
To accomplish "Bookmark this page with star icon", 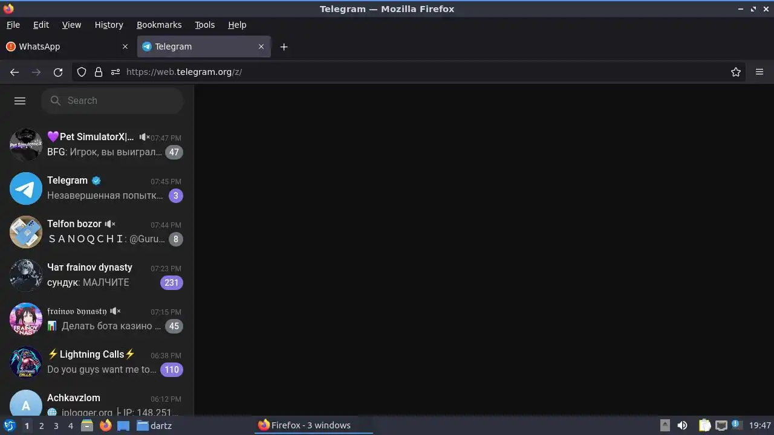I will click(x=736, y=72).
